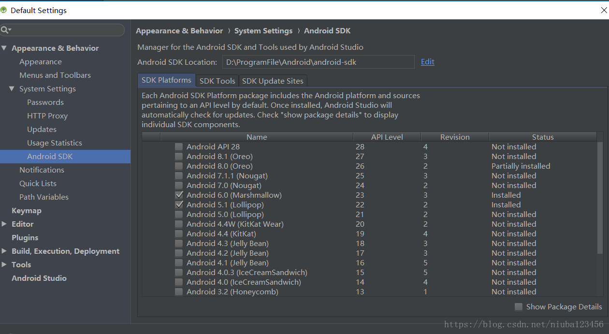Viewport: 609px width, 334px height.
Task: Switch to the SDK Update Sites tab
Action: point(273,81)
